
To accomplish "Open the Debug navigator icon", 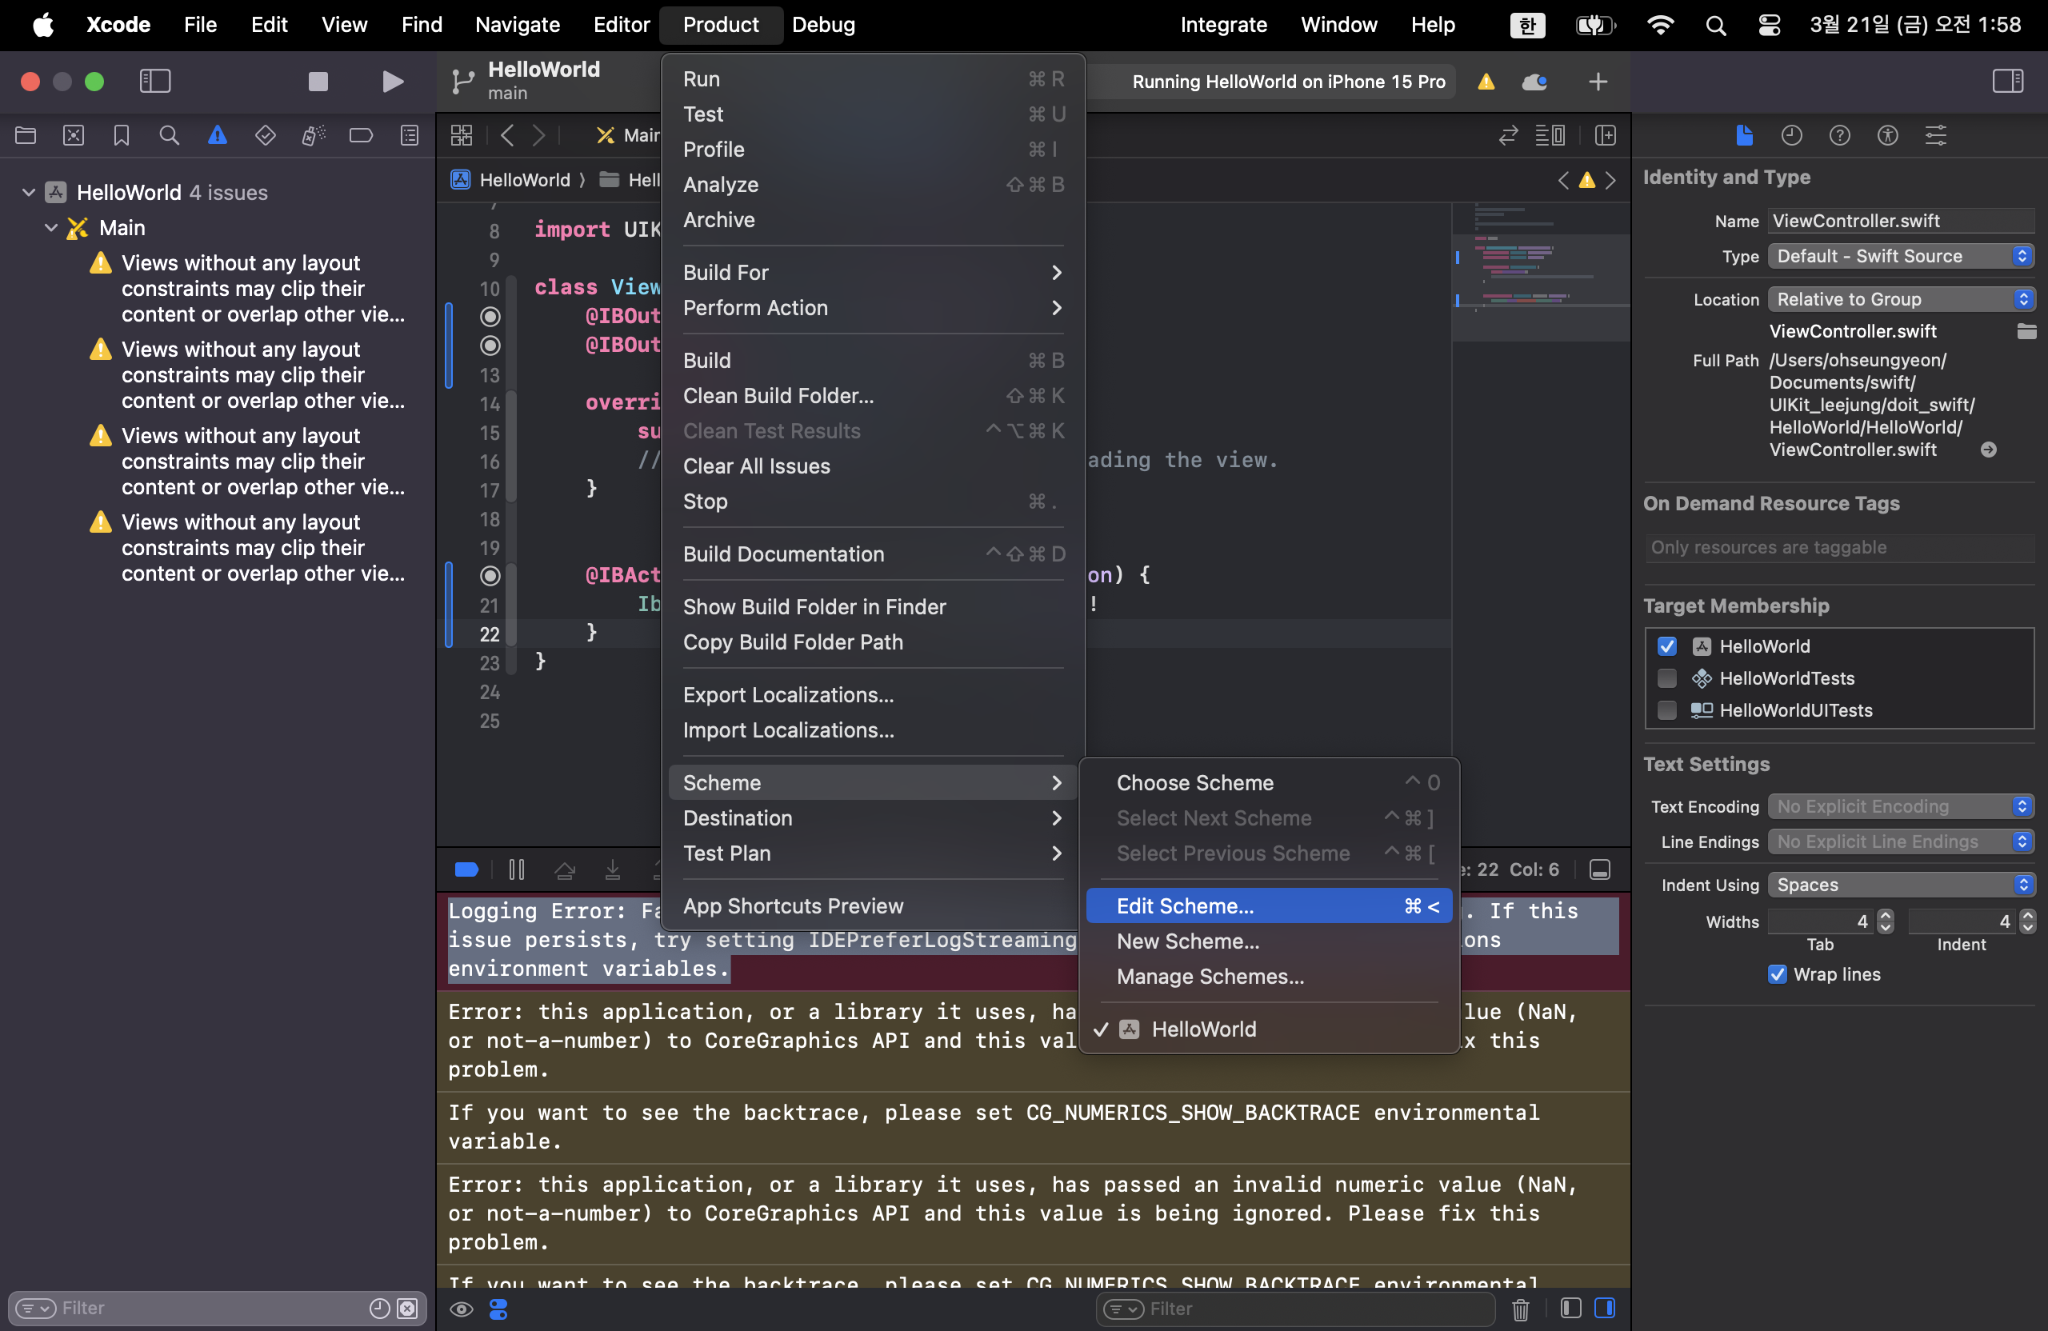I will pos(314,135).
